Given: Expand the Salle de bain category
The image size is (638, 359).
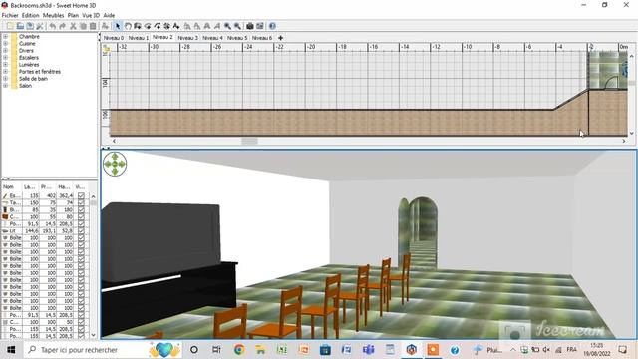Looking at the screenshot, I should [x=5, y=79].
